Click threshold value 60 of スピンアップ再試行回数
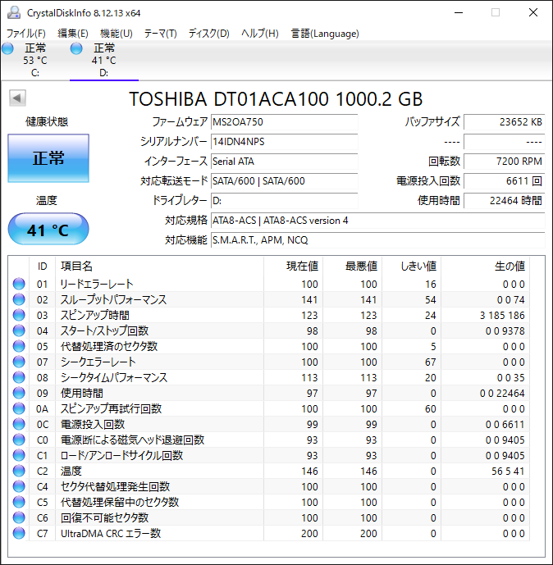Screen dimensions: 553x565 pos(431,409)
